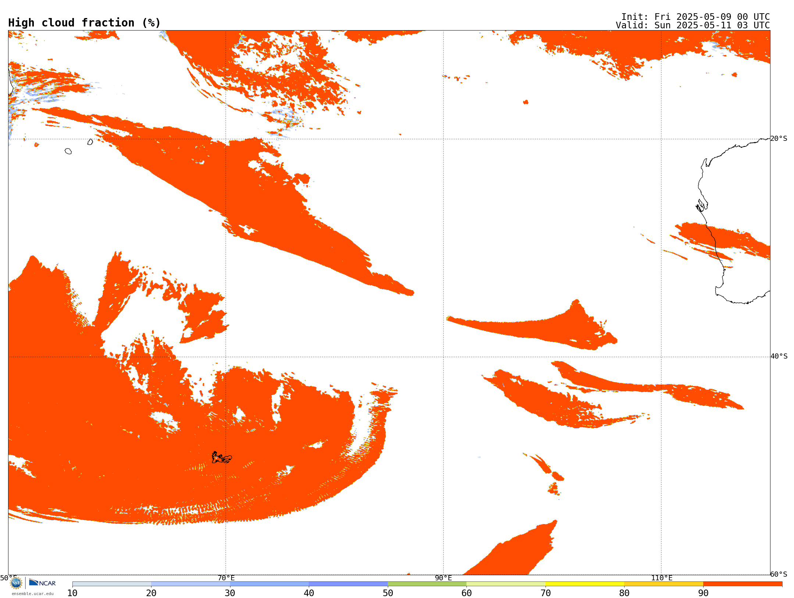Click the 70°E longitude label
This screenshot has height=598, width=794.
pyautogui.click(x=226, y=578)
